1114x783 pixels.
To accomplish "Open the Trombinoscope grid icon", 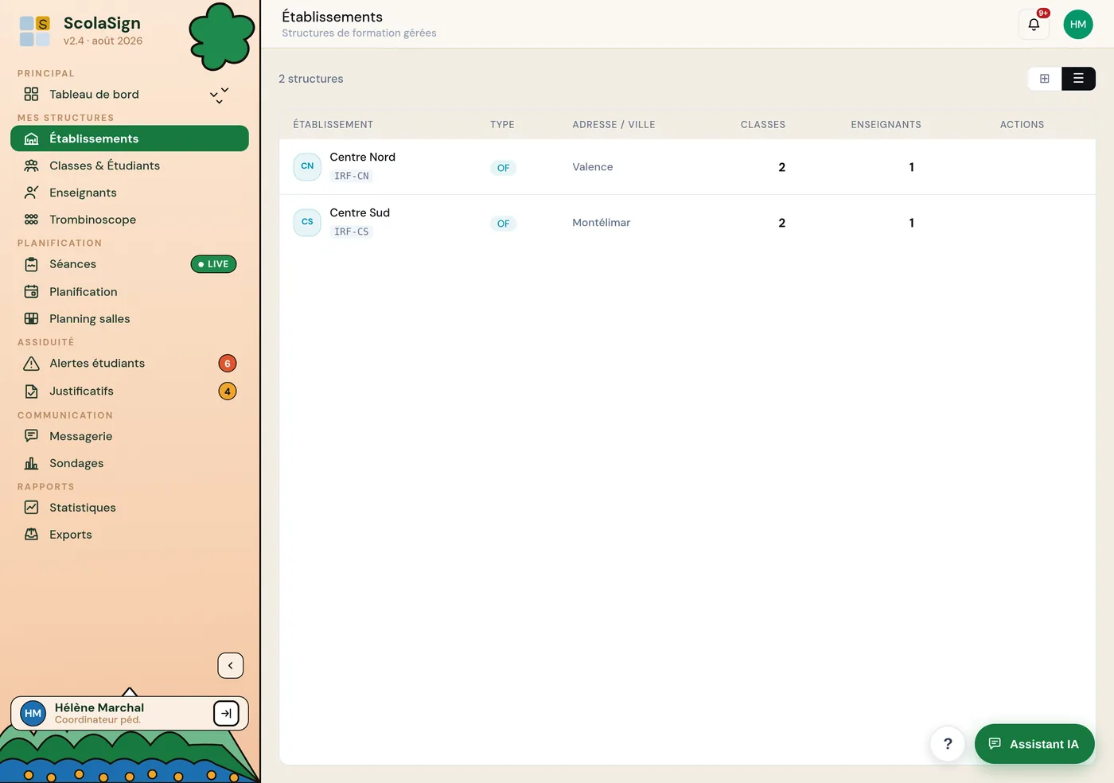I will (x=31, y=220).
